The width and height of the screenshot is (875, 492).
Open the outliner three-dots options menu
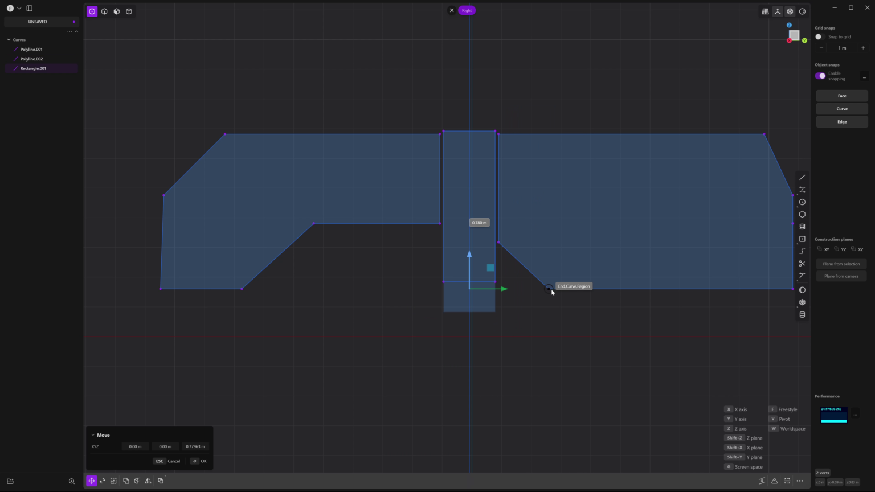(x=69, y=31)
